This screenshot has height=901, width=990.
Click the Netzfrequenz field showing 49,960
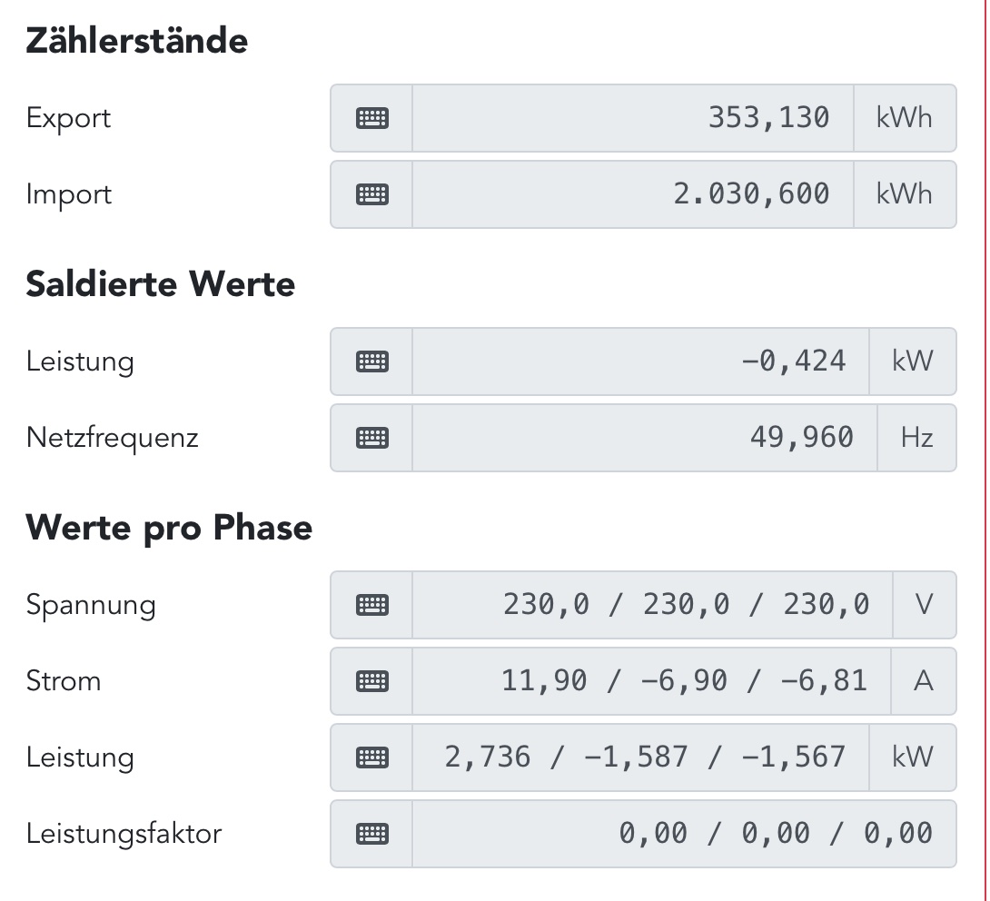[x=644, y=438]
